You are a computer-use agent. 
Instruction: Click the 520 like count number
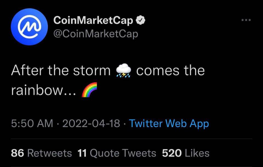pos(171,153)
